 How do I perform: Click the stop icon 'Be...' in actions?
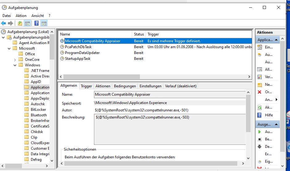(x=260, y=139)
